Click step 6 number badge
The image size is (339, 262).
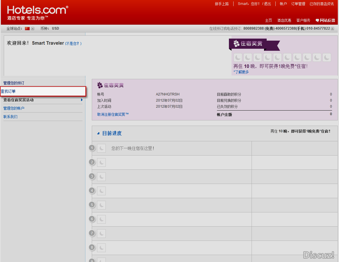pos(92,219)
